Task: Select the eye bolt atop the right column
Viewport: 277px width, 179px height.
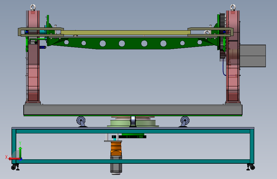Action: pyautogui.click(x=233, y=7)
